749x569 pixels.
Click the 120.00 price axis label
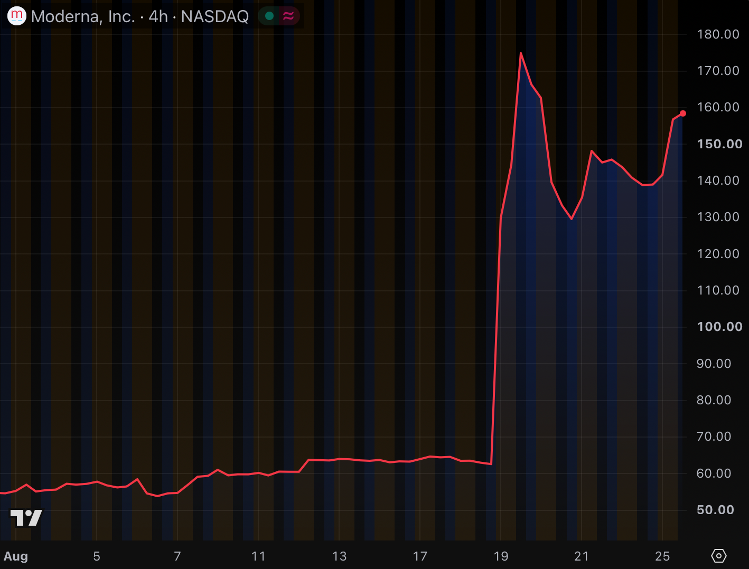(x=718, y=254)
